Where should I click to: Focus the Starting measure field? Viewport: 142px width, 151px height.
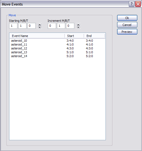[x=13, y=26]
